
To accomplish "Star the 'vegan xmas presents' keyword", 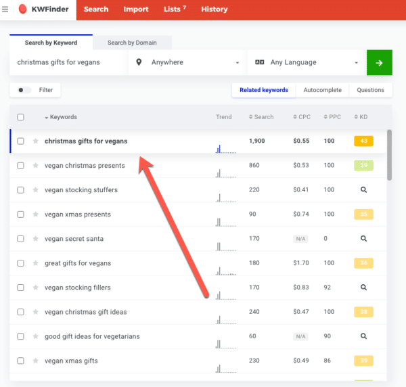I will point(36,214).
